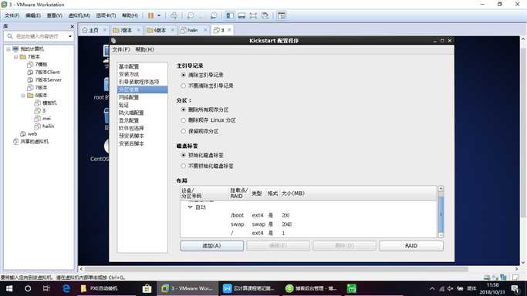Select 清除主引导记录 radio button
This screenshot has height=296, width=527.
click(183, 75)
